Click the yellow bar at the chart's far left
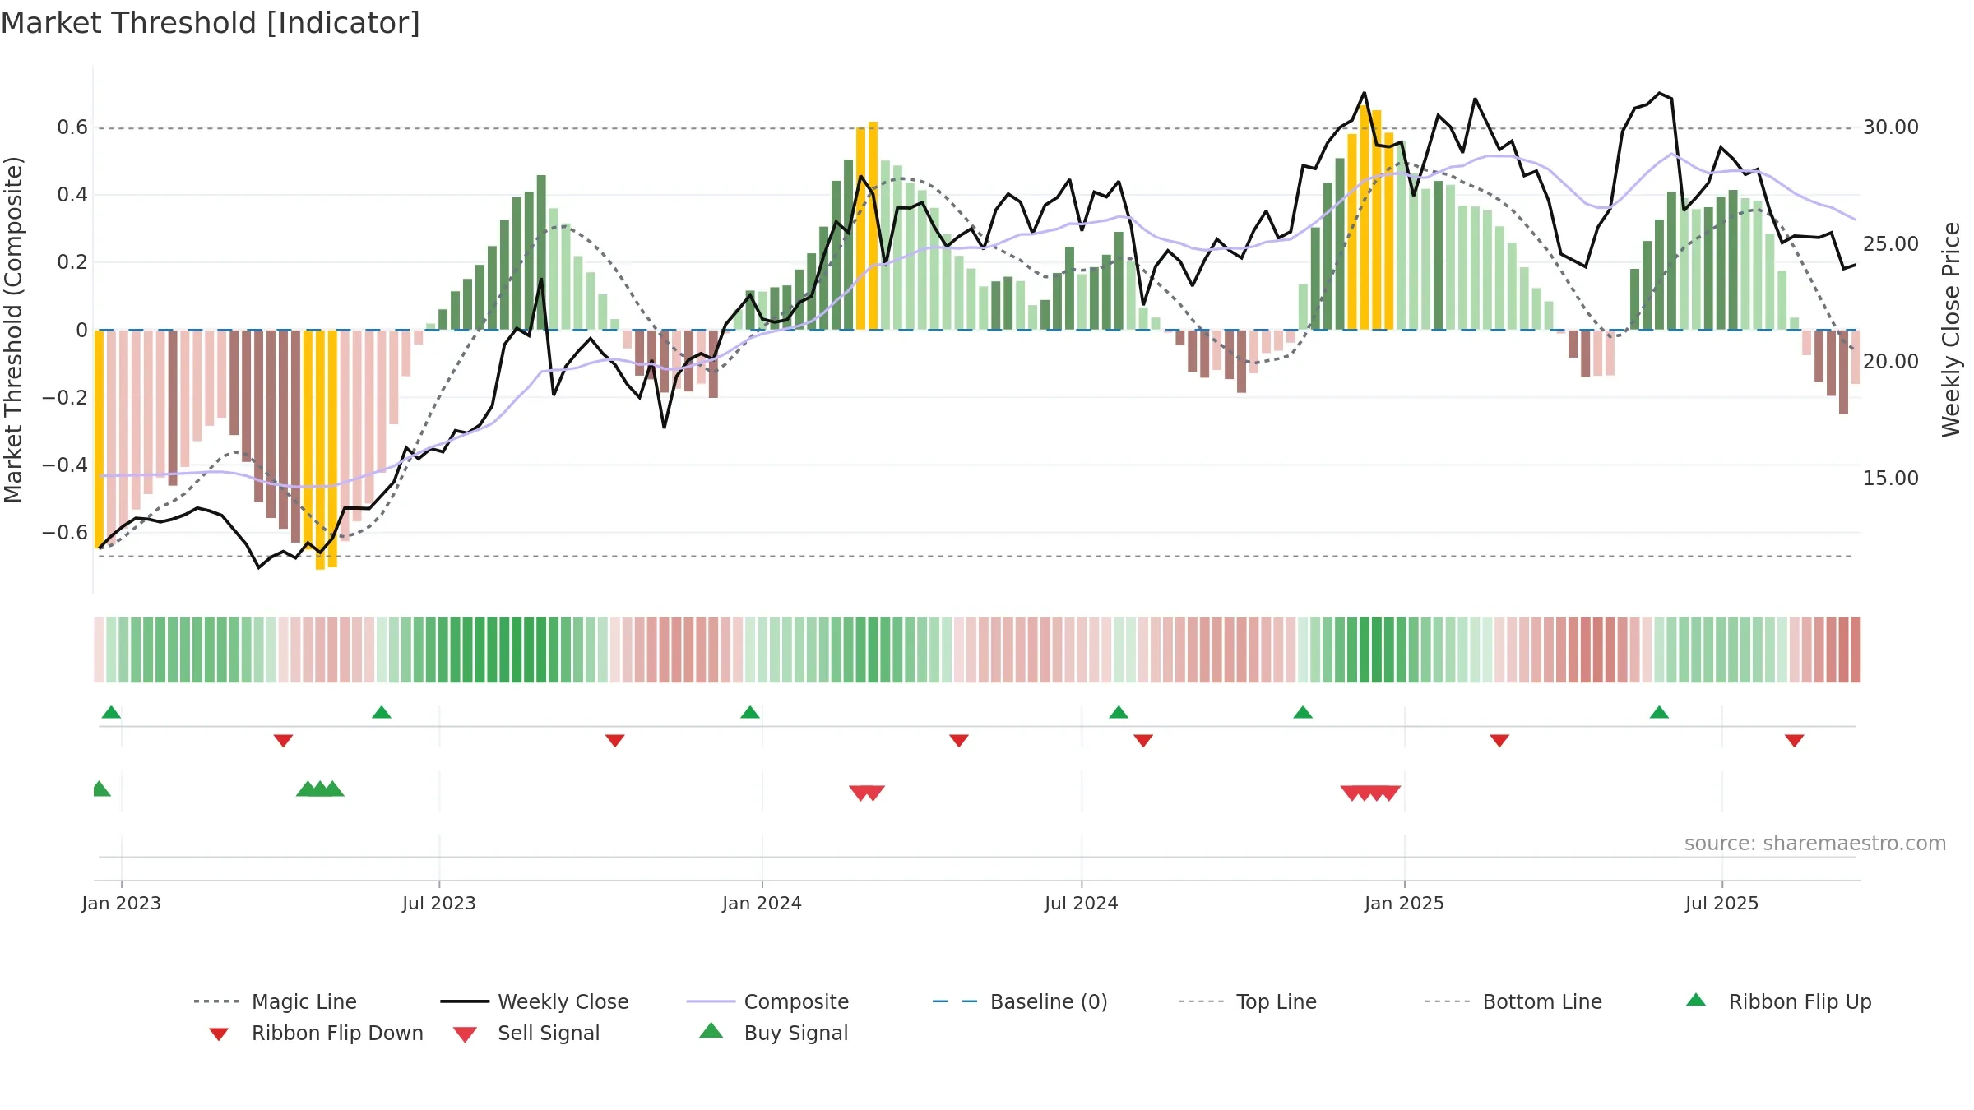This screenshot has height=1110, width=1974. [x=99, y=439]
